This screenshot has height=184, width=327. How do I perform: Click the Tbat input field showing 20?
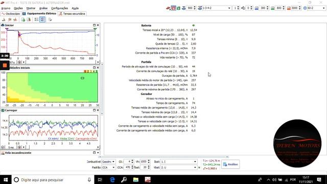tap(144, 167)
